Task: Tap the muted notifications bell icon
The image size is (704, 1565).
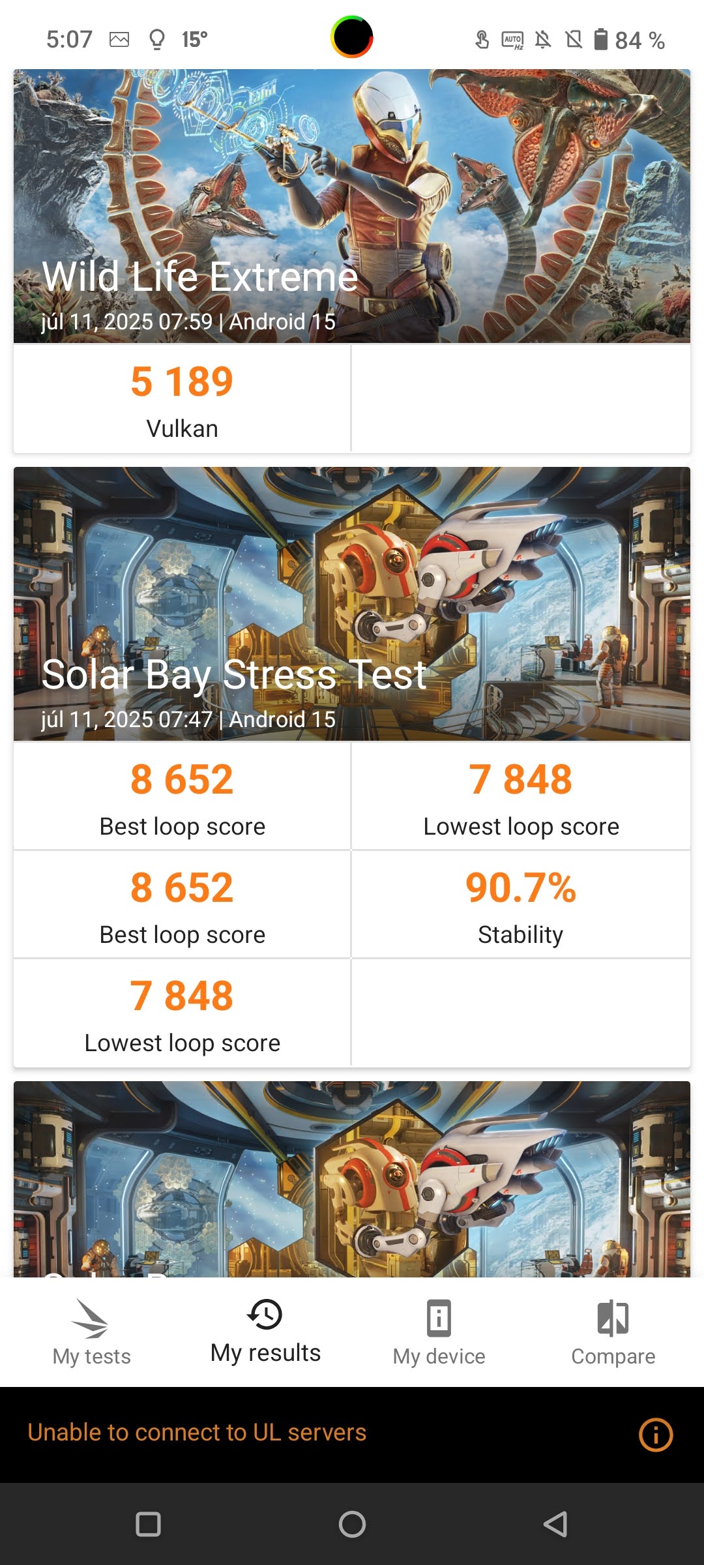Action: point(543,40)
